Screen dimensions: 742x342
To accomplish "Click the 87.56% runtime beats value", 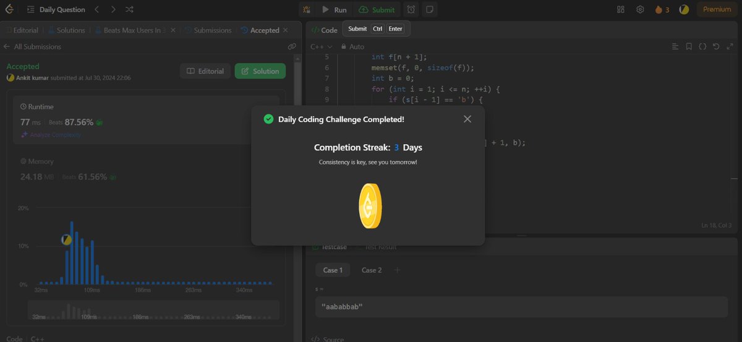I will coord(79,122).
